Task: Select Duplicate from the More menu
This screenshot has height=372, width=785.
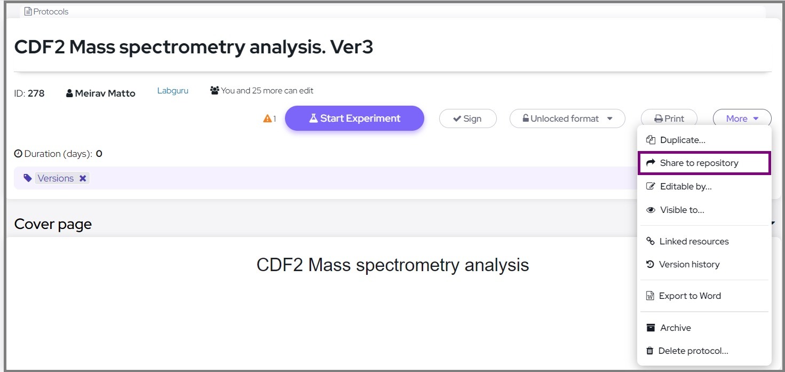Action: point(682,140)
